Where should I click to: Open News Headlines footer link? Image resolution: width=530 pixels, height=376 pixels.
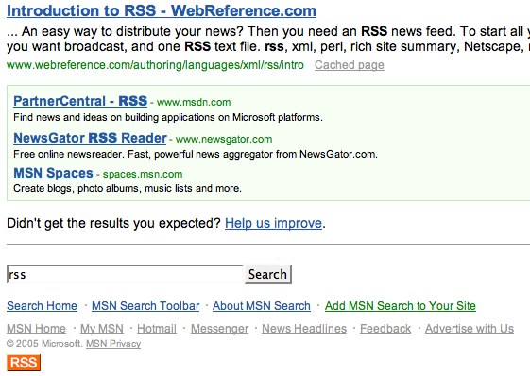[x=304, y=329]
